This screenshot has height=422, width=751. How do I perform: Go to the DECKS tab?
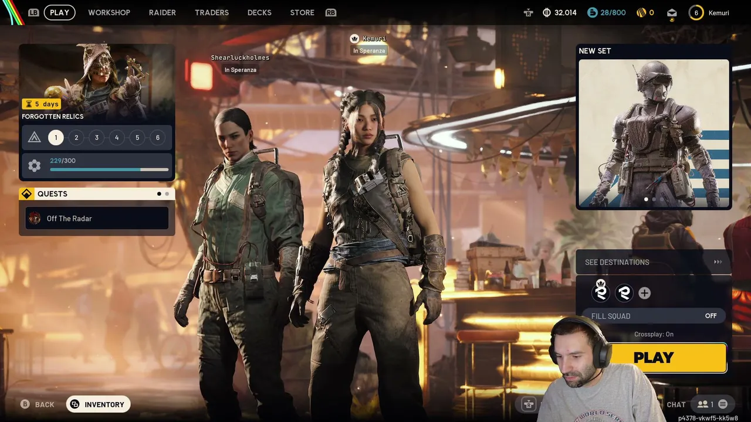click(x=259, y=12)
